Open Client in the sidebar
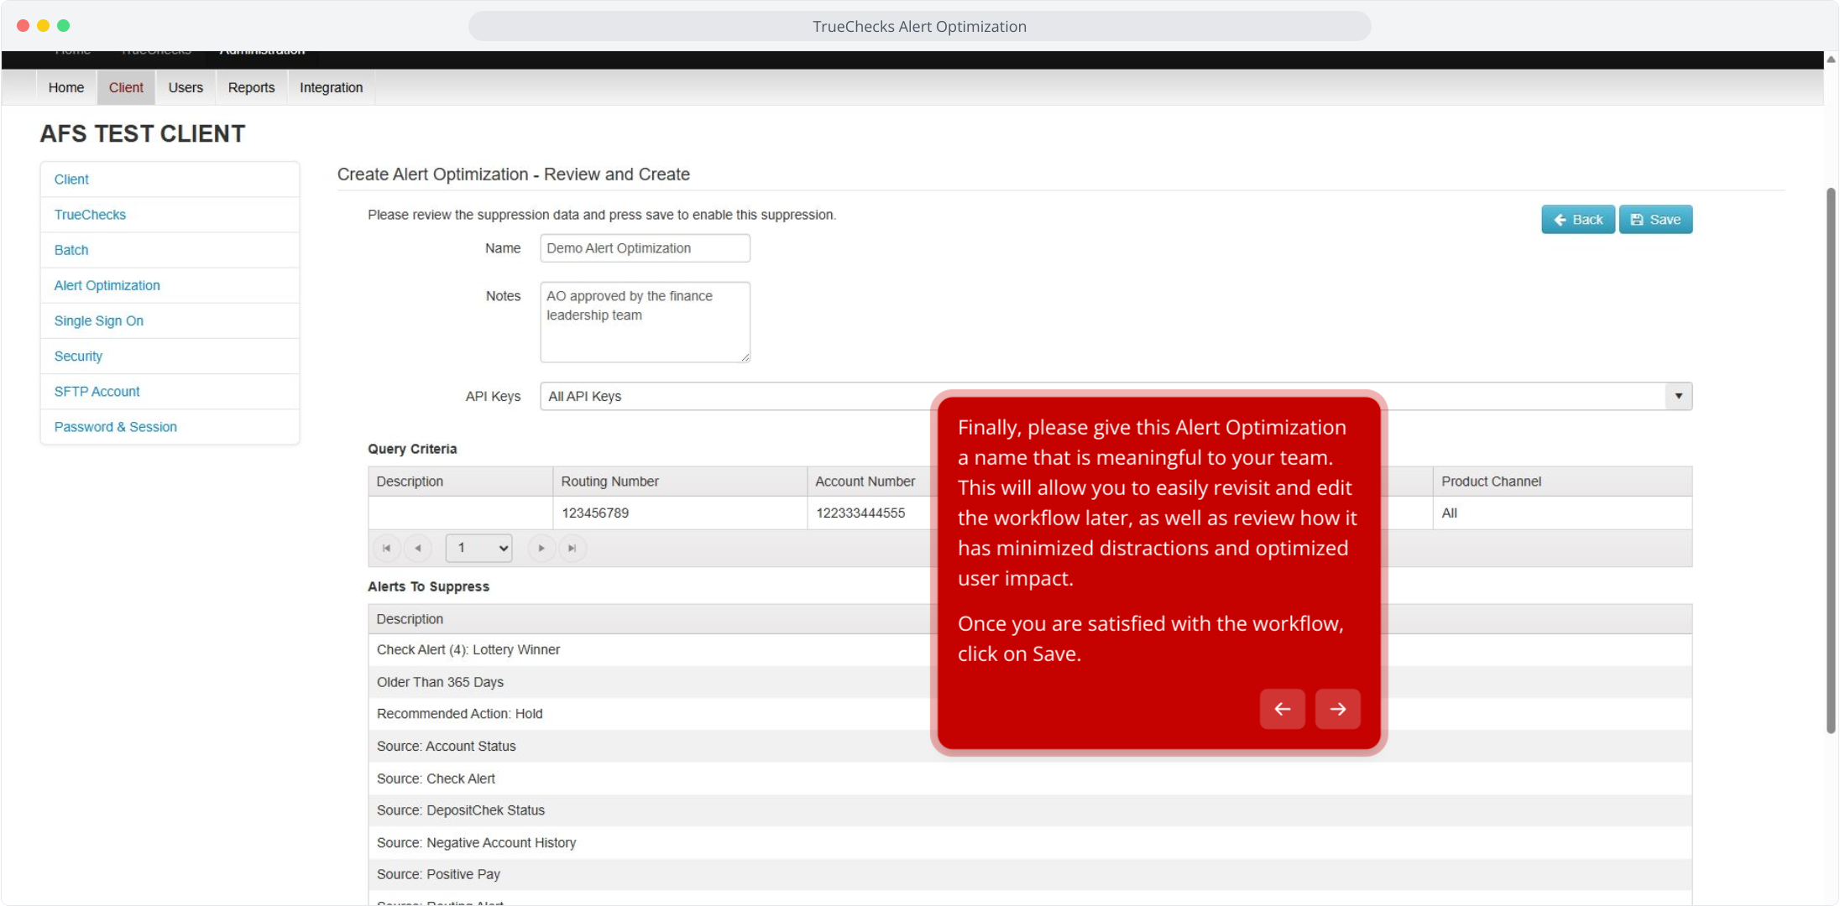The height and width of the screenshot is (906, 1840). point(170,180)
